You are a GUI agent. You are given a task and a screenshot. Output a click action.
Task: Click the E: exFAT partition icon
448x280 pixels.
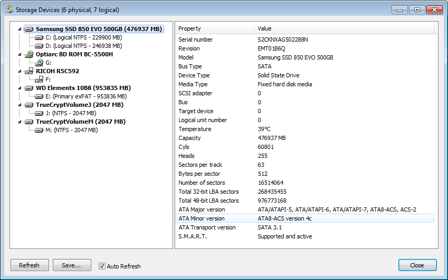coord(39,96)
